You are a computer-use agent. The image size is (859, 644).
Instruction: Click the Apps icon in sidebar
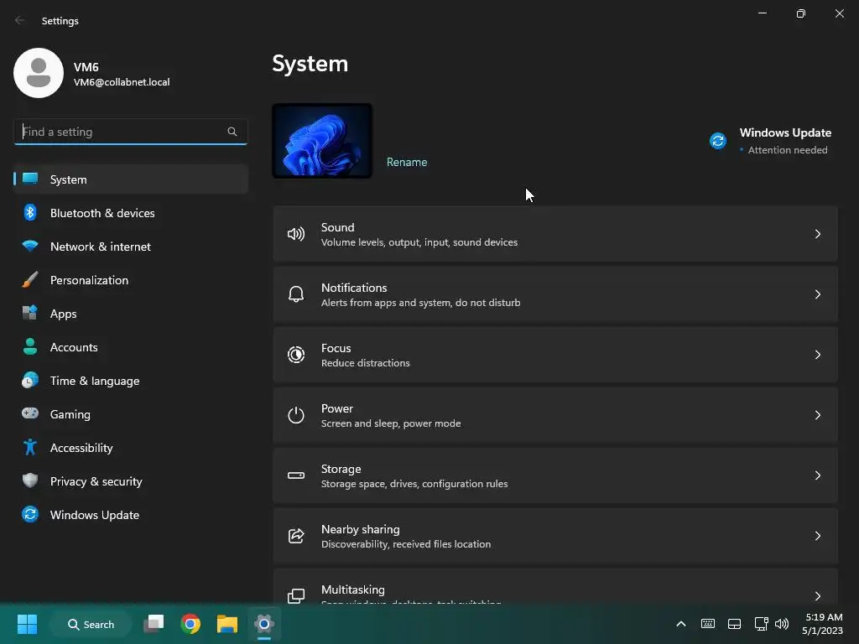tap(30, 314)
